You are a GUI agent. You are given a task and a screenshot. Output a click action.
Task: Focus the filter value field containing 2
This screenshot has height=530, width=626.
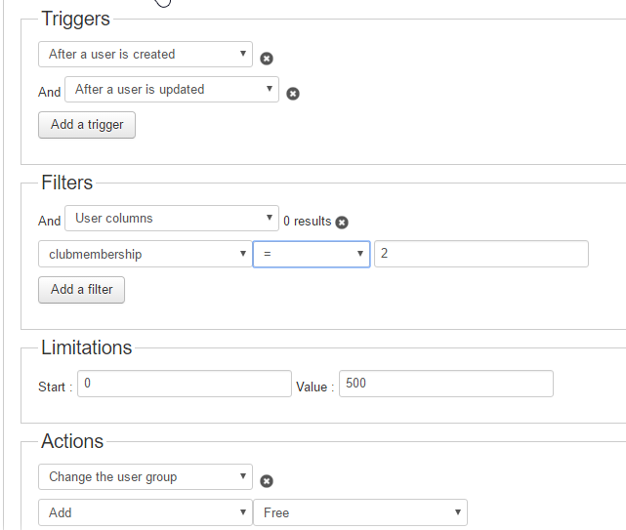481,254
